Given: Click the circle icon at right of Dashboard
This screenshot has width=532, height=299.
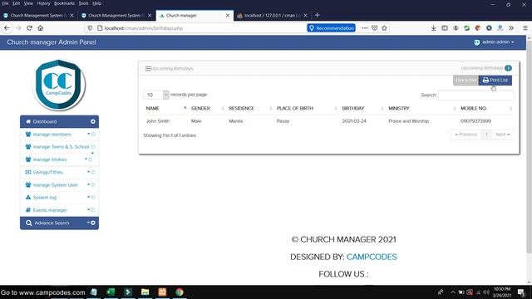Looking at the screenshot, I should pyautogui.click(x=92, y=121).
